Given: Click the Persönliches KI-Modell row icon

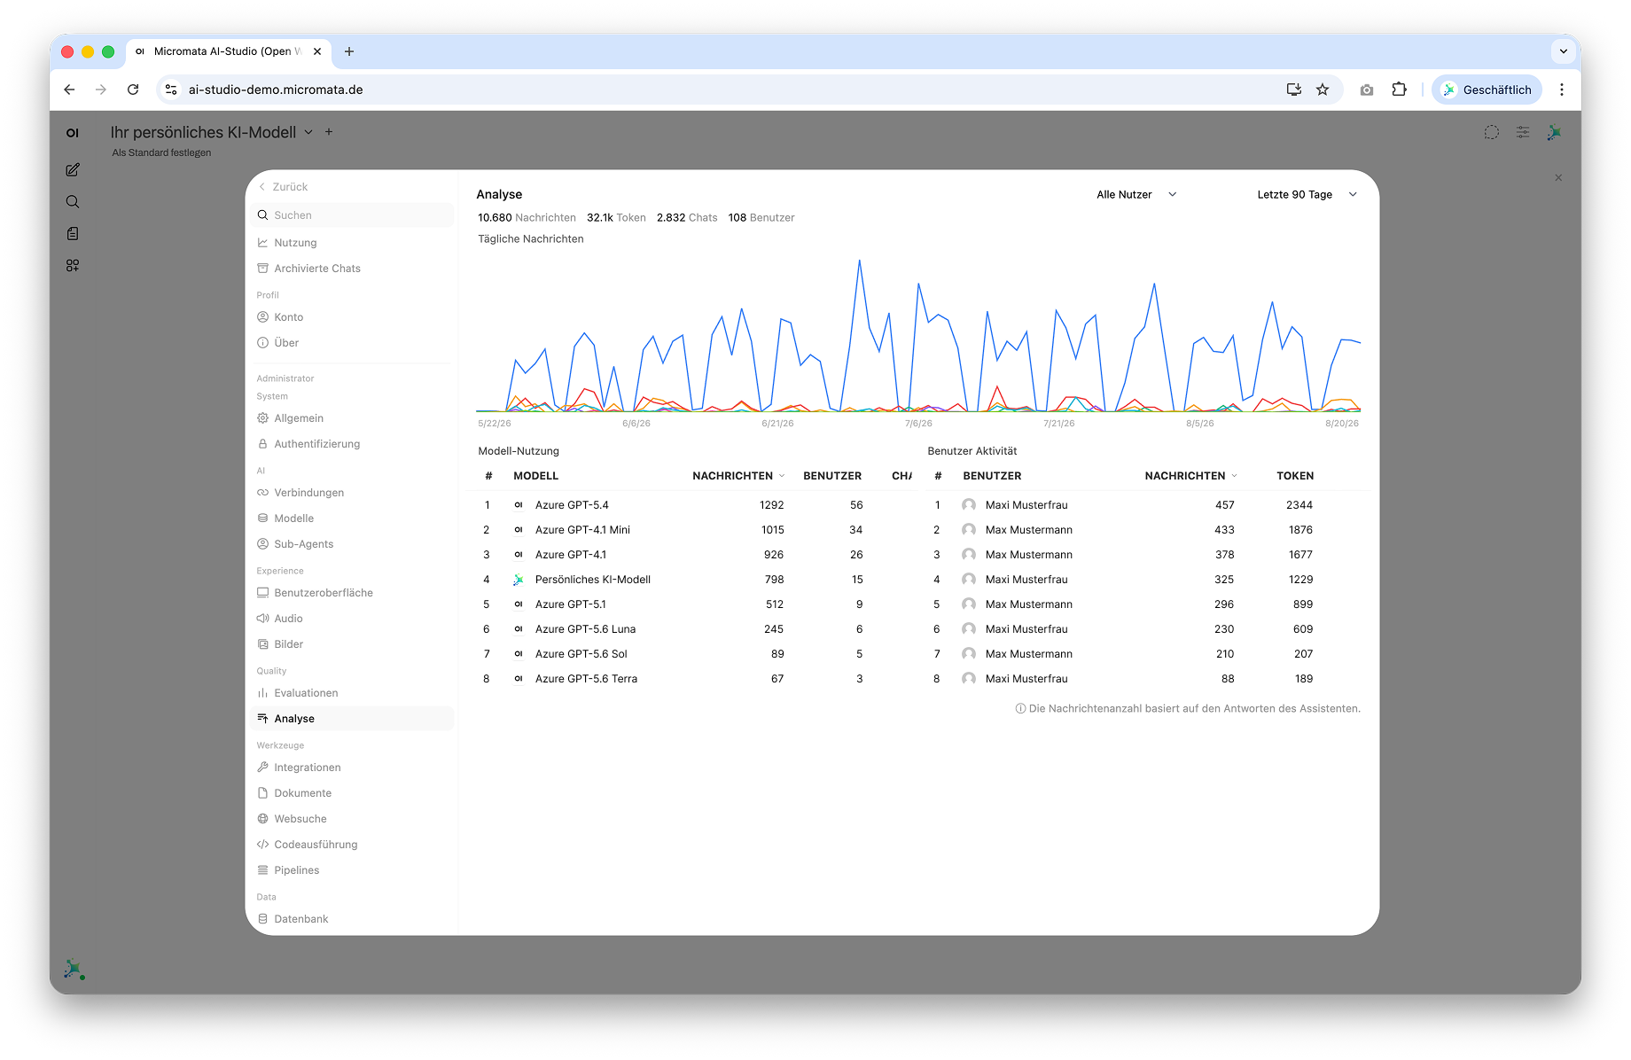Looking at the screenshot, I should pyautogui.click(x=519, y=580).
